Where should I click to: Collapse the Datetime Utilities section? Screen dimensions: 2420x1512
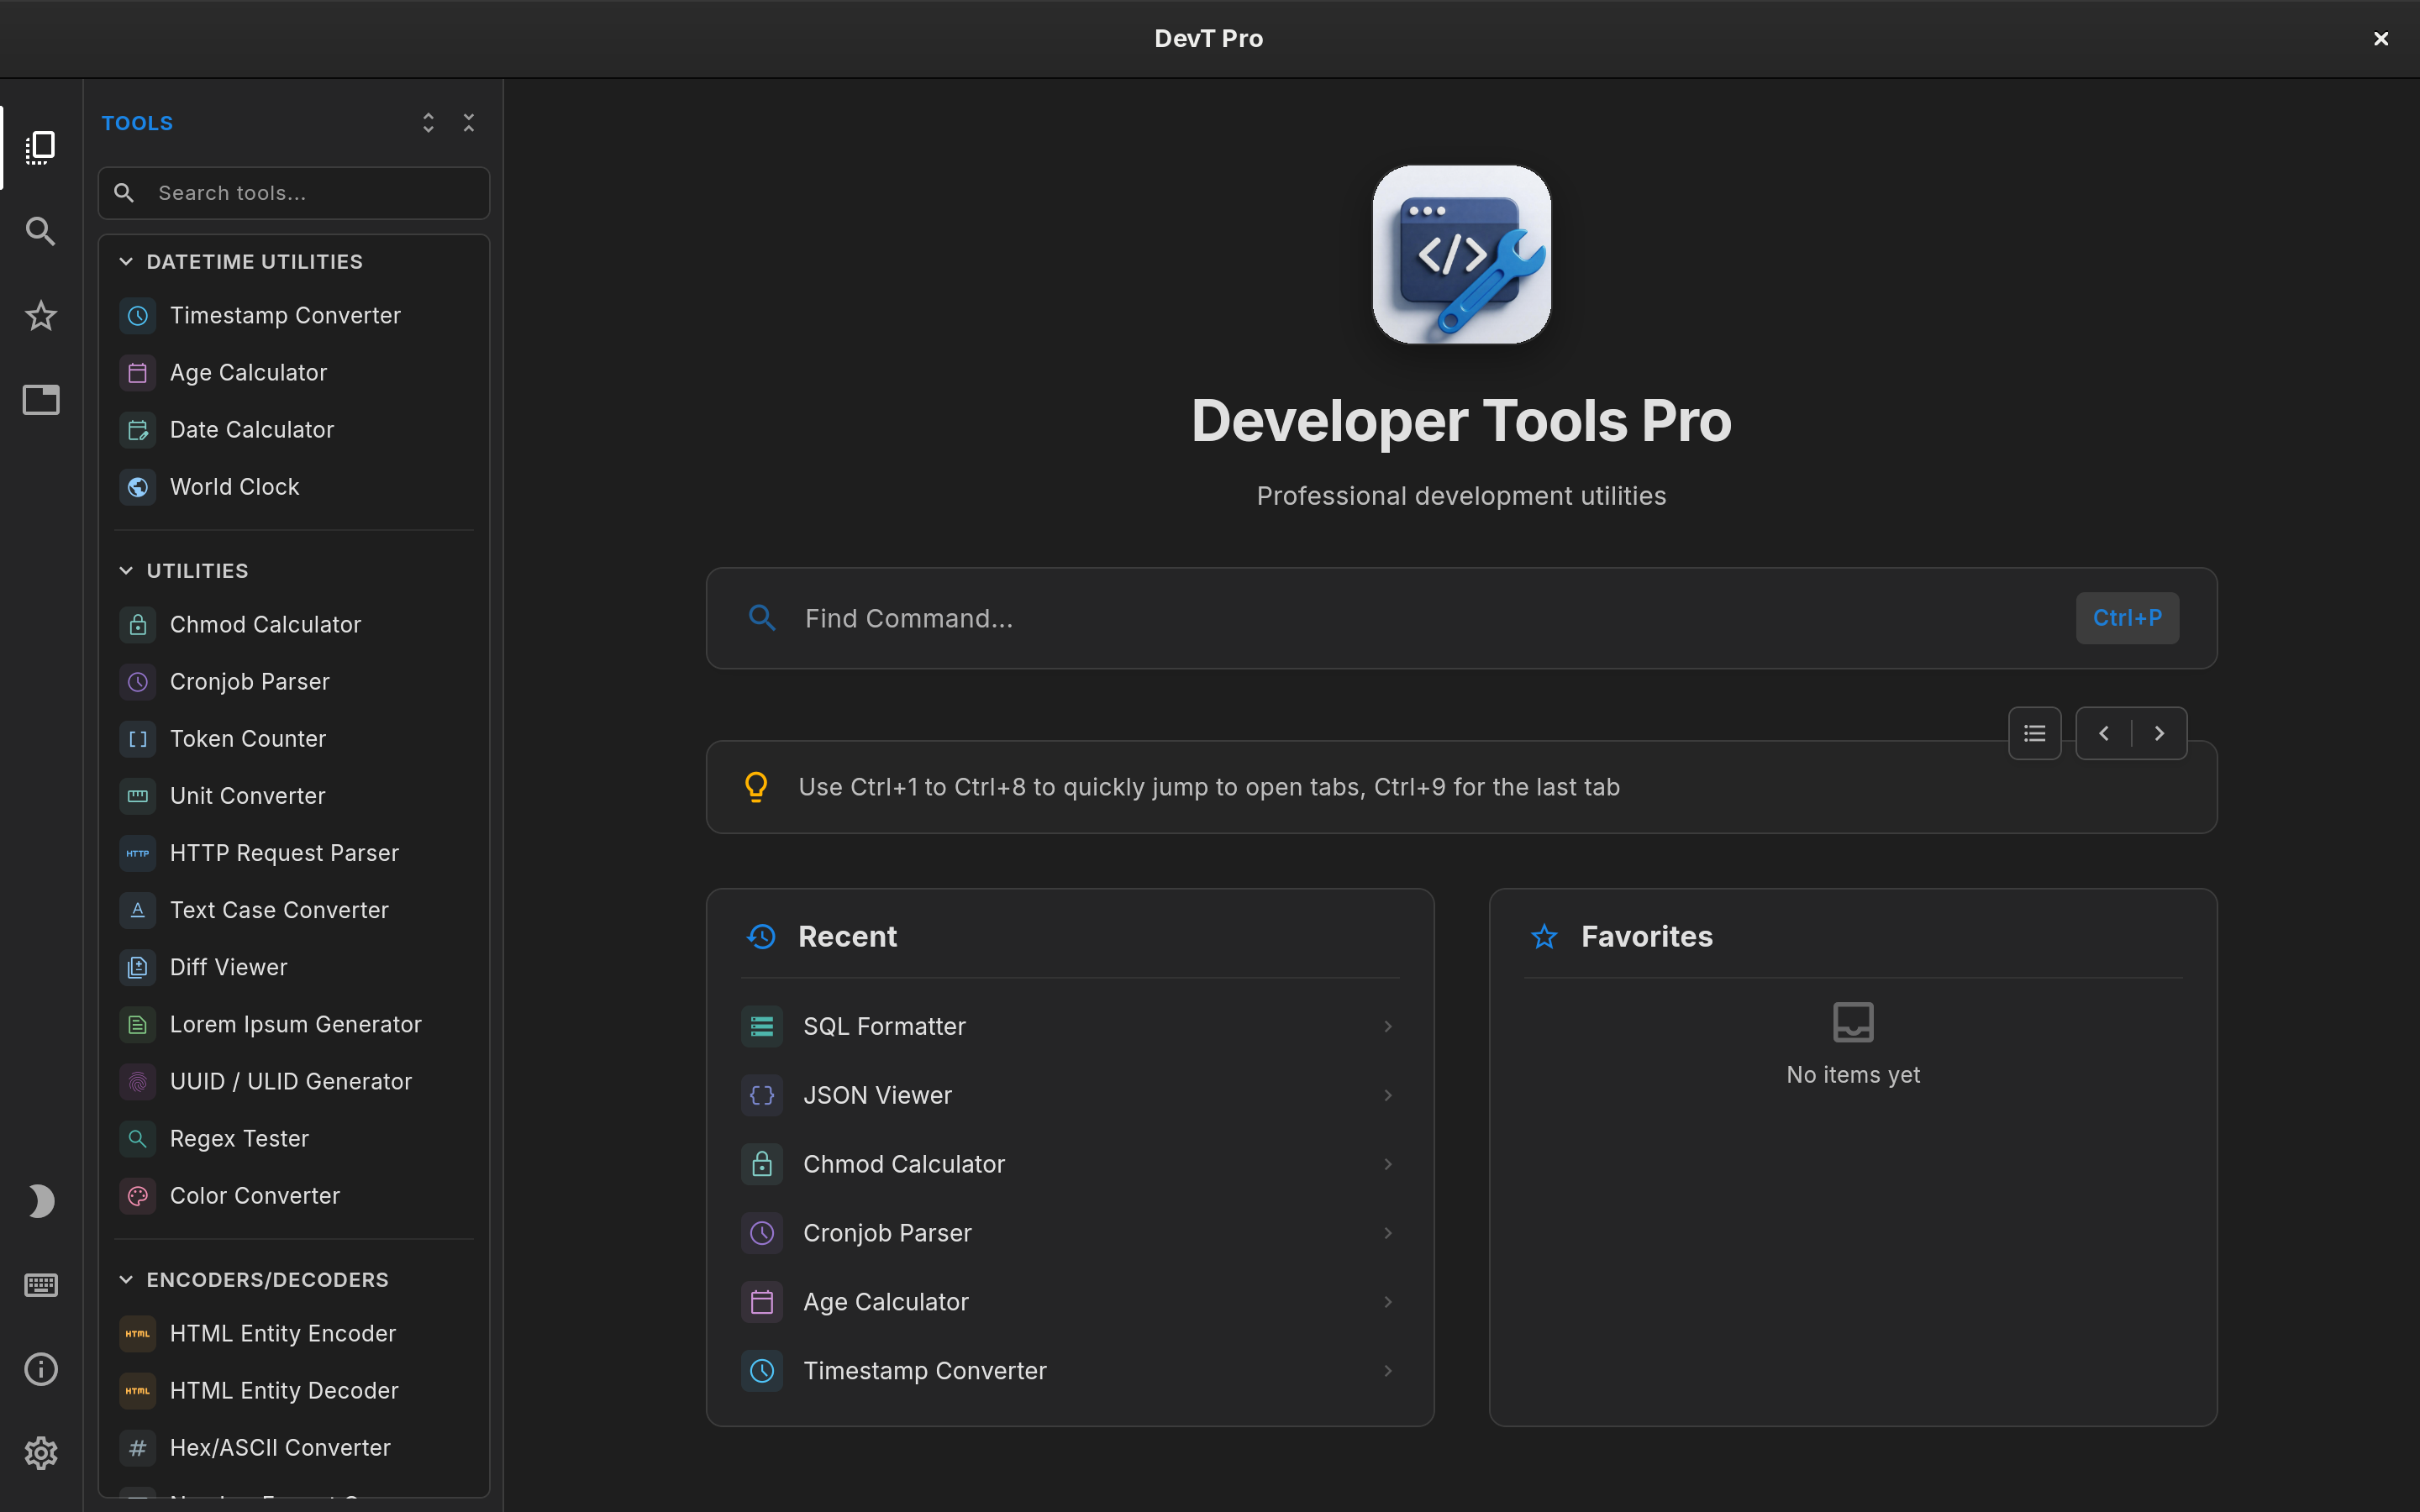coord(294,262)
